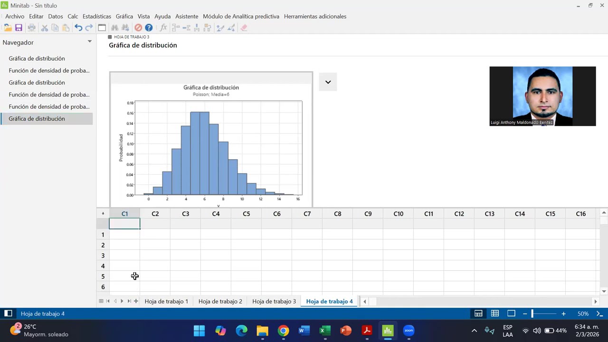Click the Windows Start button
608x342 pixels.
pyautogui.click(x=199, y=331)
